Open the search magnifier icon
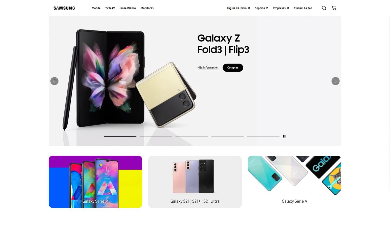The width and height of the screenshot is (390, 226). (x=324, y=8)
